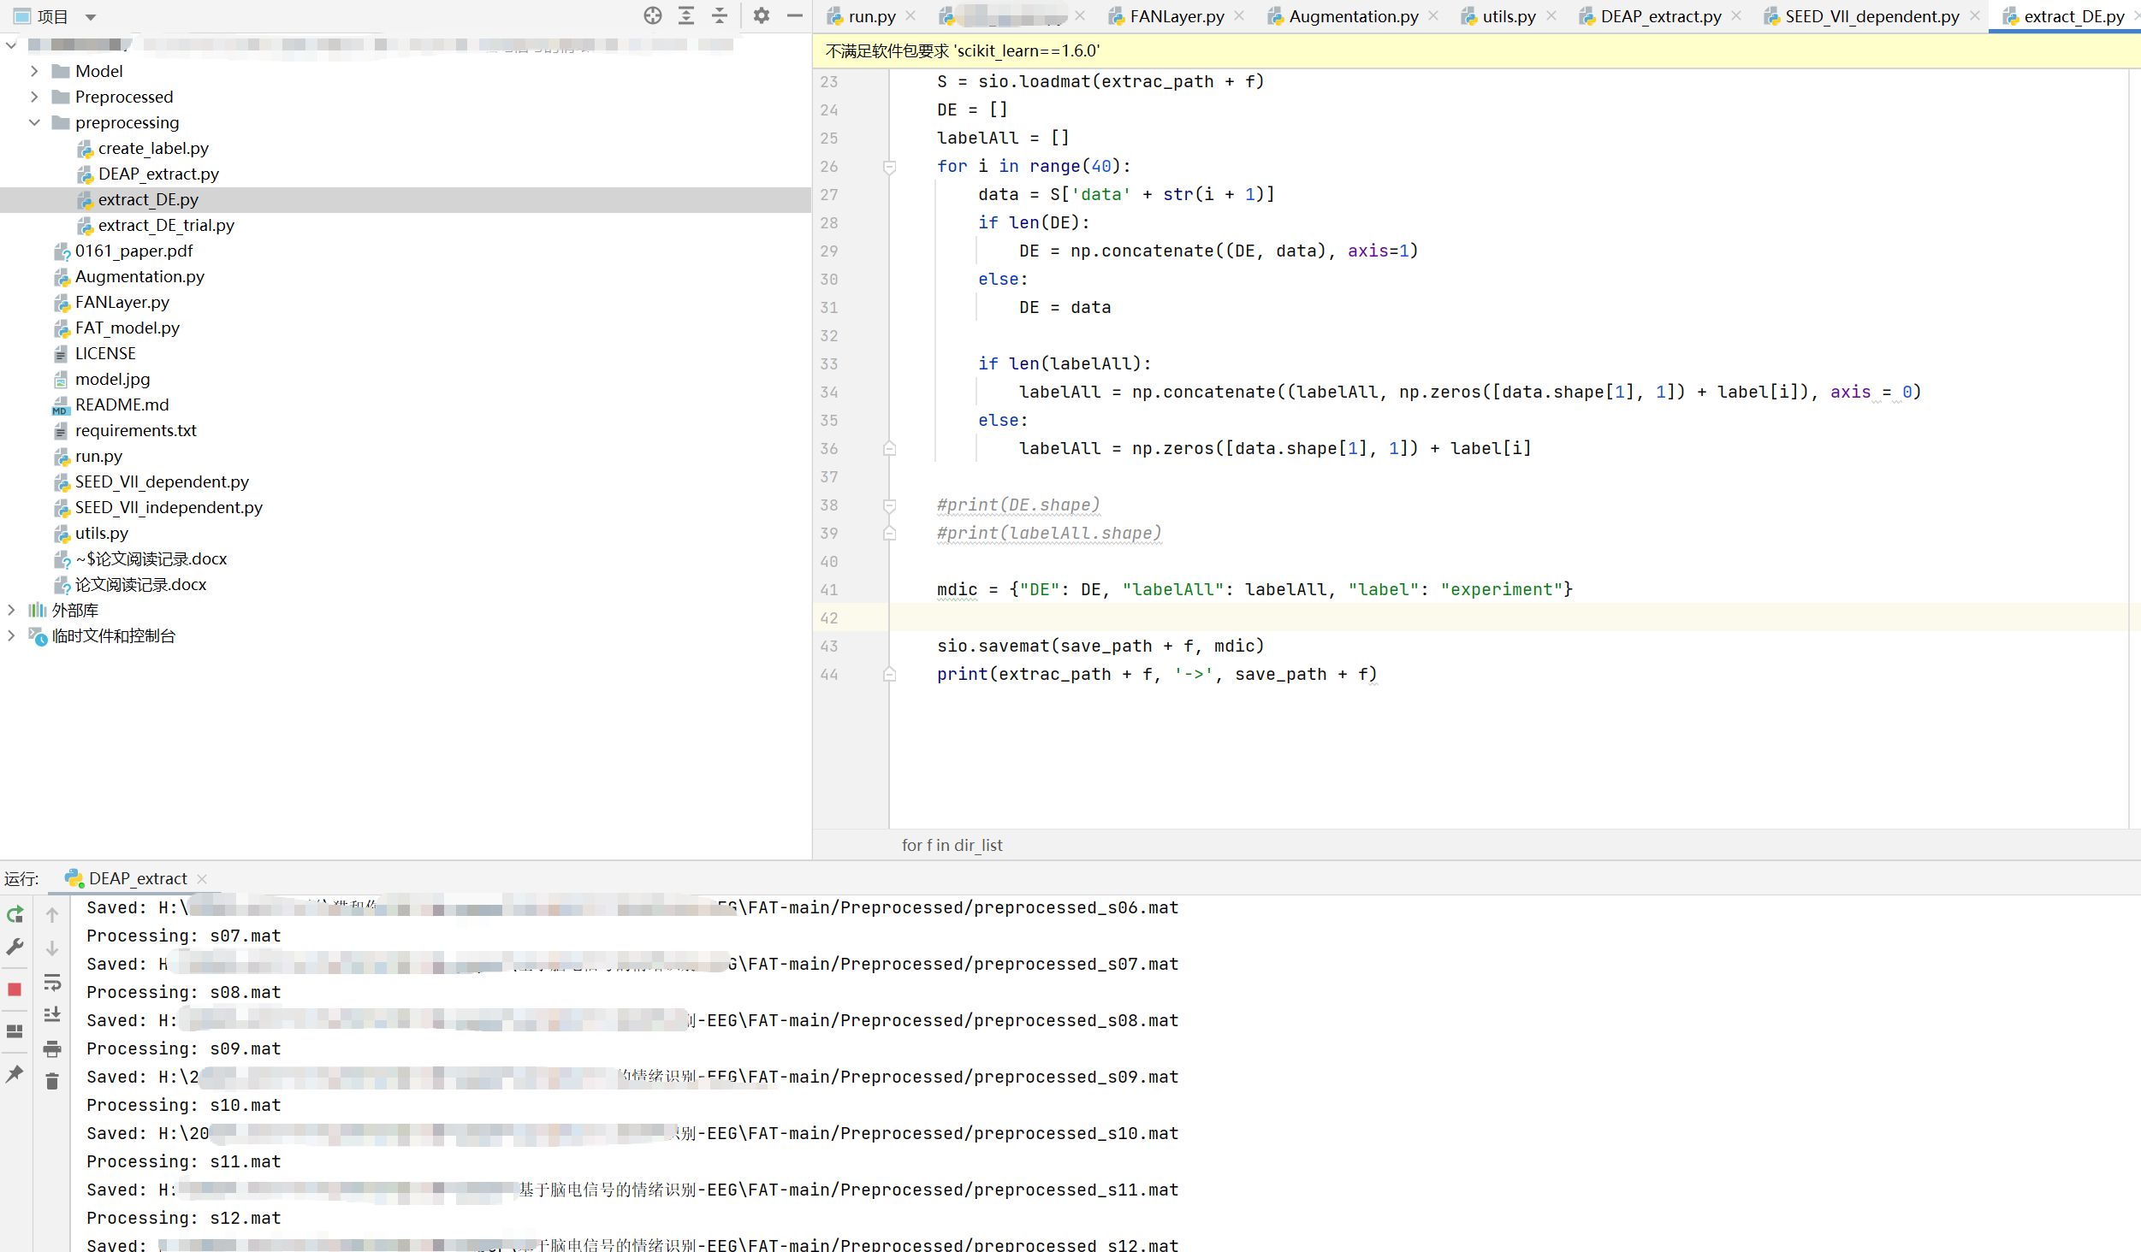The height and width of the screenshot is (1252, 2141).
Task: Close the DEAP_extract.py editor tab
Action: [x=1736, y=15]
